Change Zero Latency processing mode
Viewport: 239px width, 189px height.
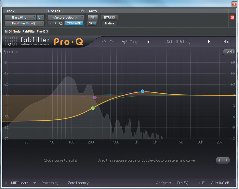78,183
